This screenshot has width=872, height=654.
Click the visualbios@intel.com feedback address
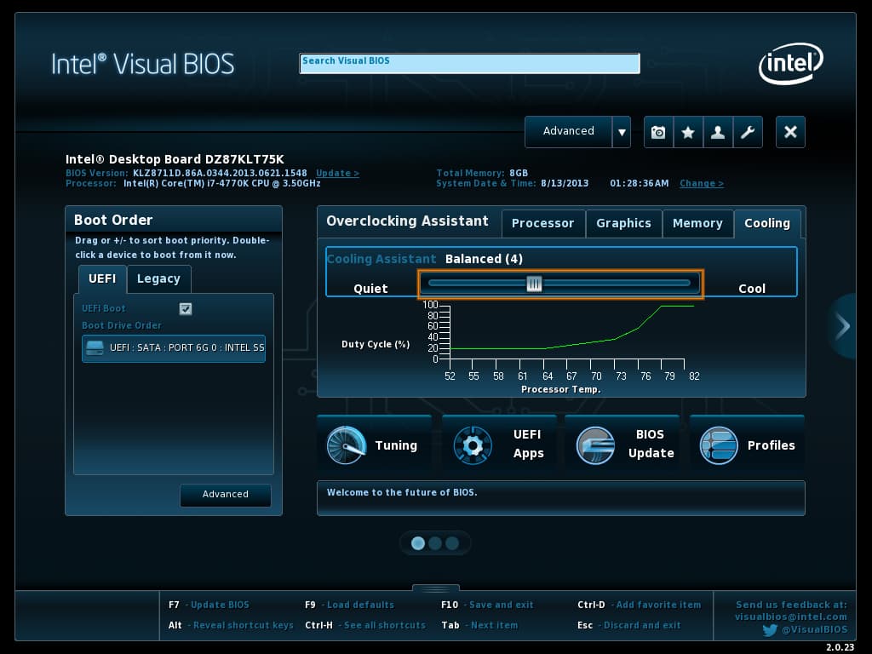point(791,617)
